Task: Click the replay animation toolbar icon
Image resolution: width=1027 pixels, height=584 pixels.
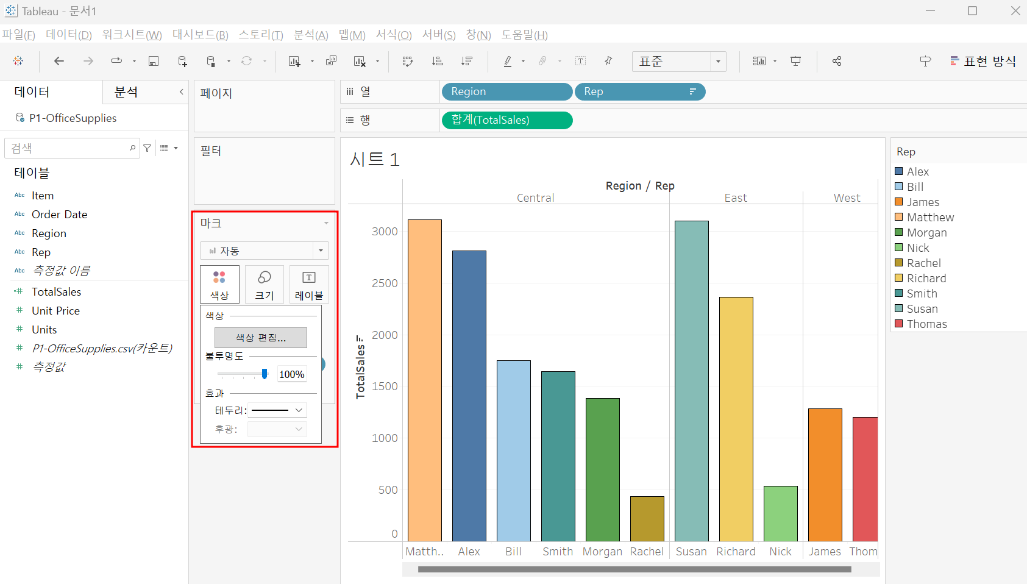Action: 116,61
